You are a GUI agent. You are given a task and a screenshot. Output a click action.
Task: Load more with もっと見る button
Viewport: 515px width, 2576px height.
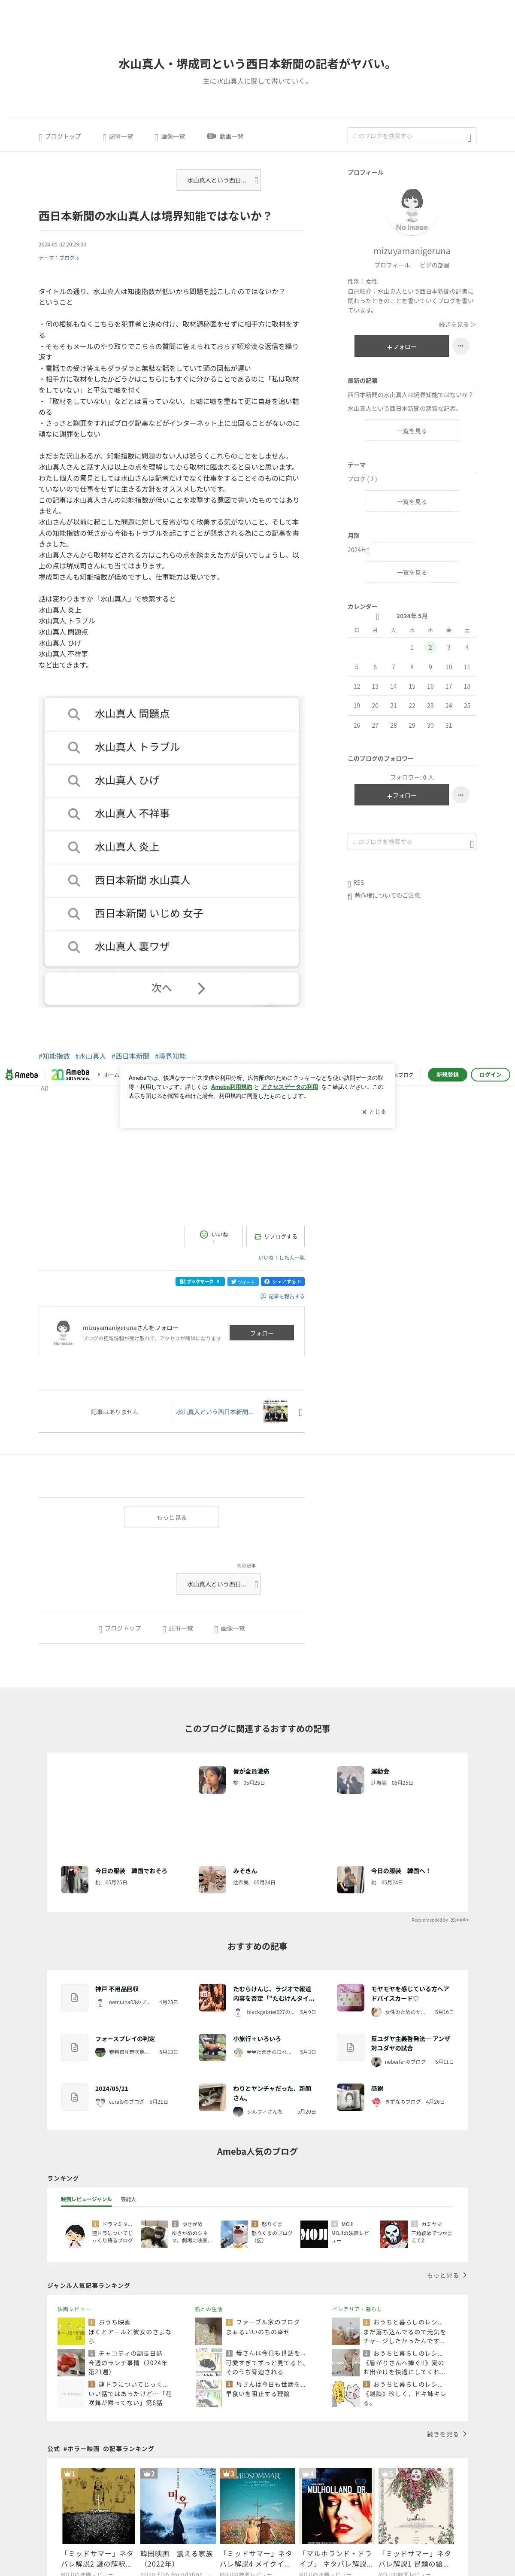[x=172, y=1517]
